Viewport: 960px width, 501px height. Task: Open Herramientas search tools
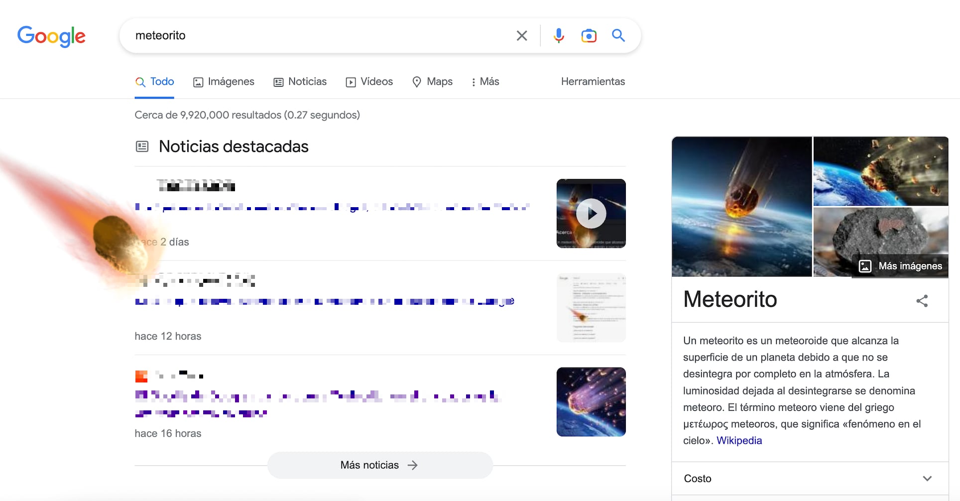593,82
